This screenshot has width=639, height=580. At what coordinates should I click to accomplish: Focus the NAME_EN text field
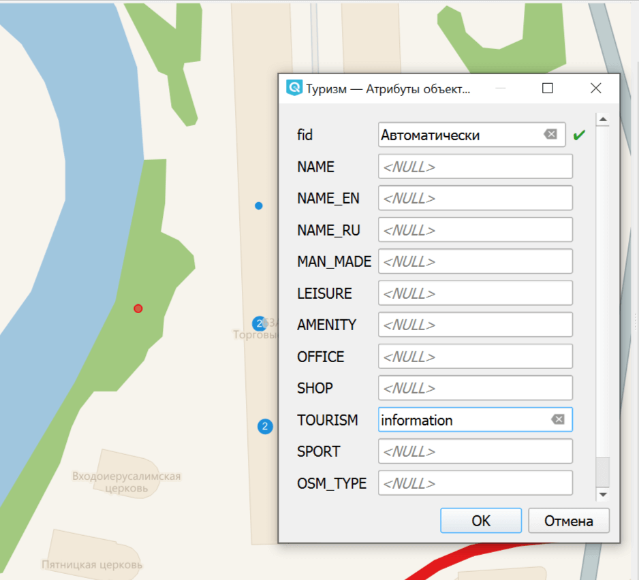[475, 198]
